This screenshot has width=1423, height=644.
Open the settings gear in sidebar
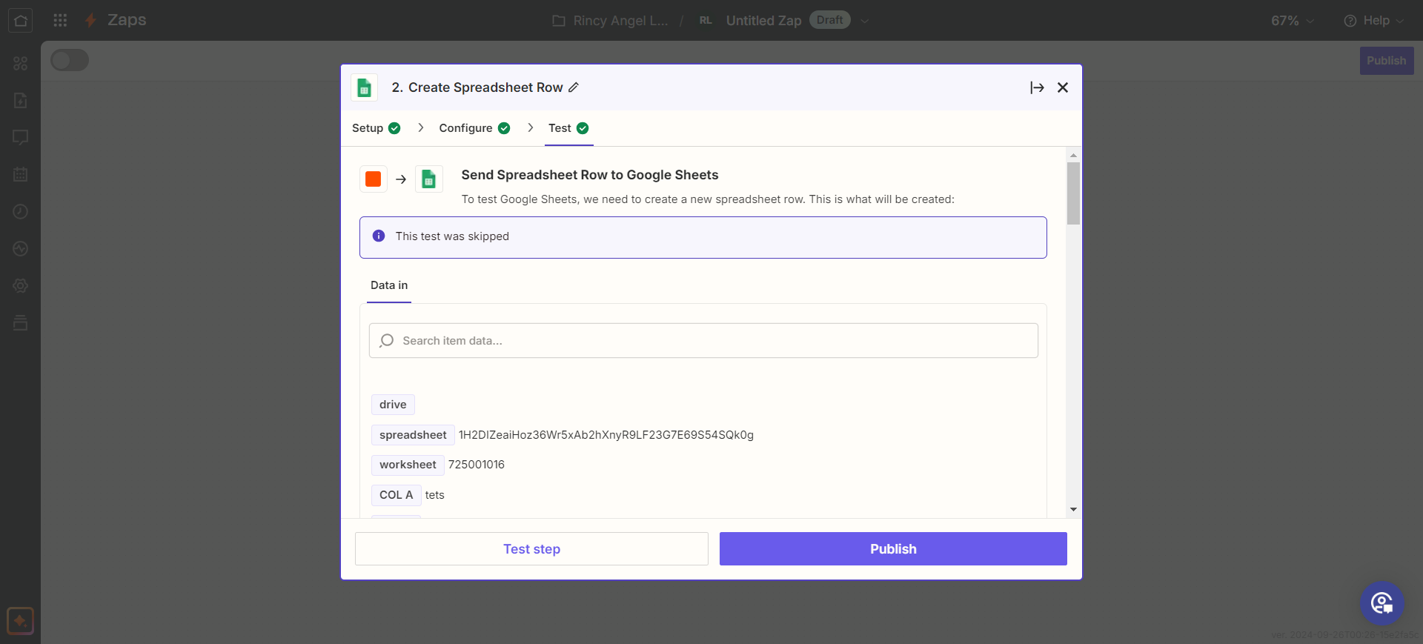tap(20, 286)
